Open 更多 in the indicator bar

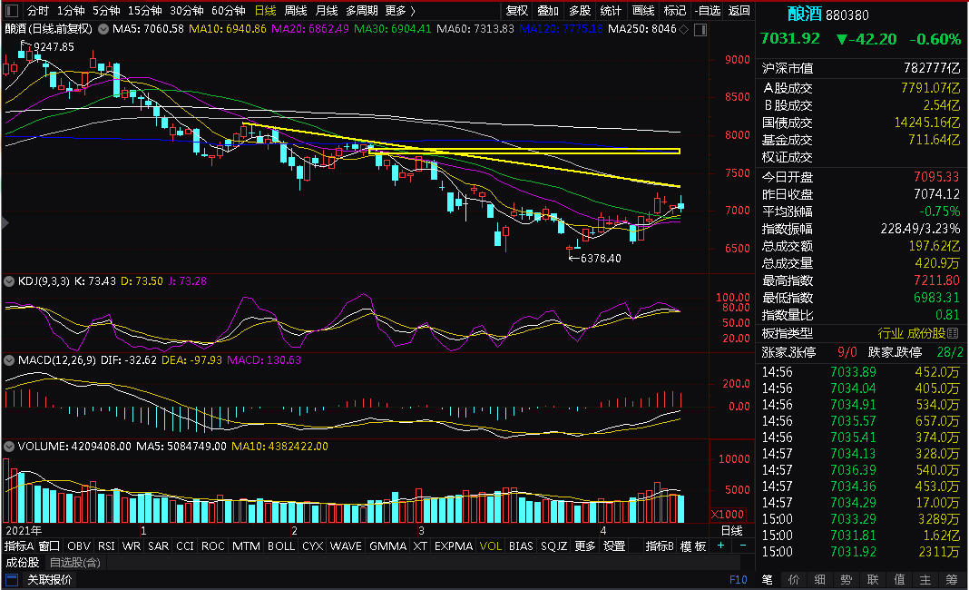[x=584, y=546]
